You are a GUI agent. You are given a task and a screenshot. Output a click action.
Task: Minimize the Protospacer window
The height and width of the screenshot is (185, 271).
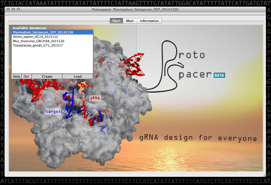click(x=13, y=9)
